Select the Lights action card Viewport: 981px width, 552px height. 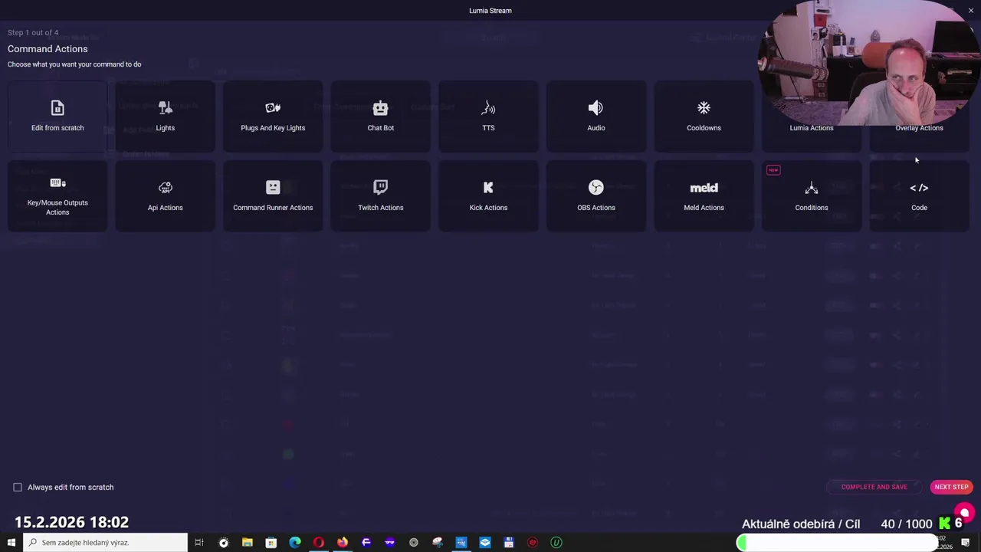165,117
